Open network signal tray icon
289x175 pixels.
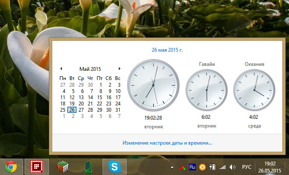tap(223, 167)
